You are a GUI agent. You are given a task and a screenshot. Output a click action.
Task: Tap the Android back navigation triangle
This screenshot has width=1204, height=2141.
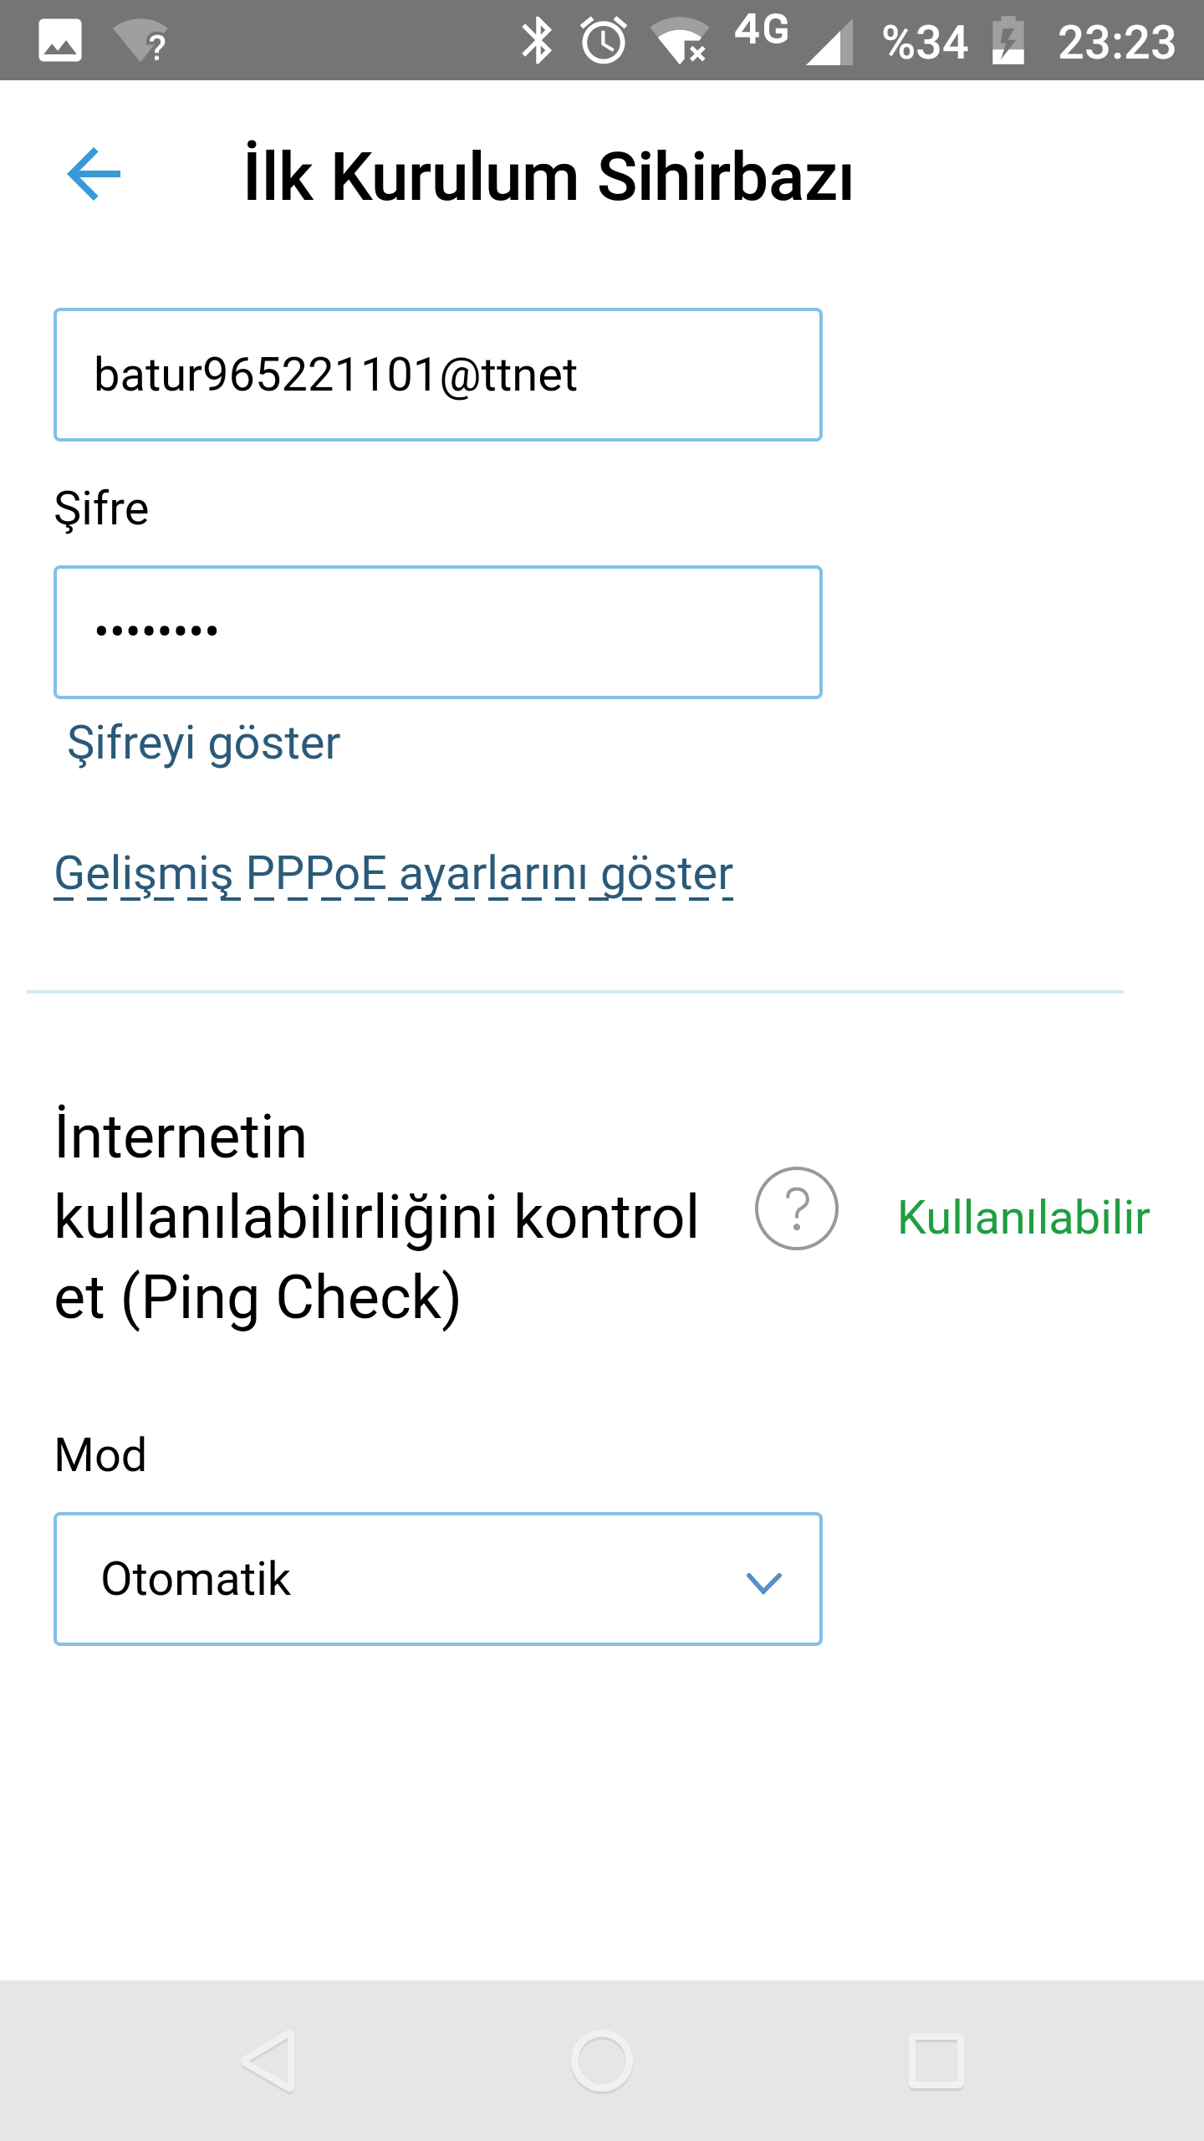pyautogui.click(x=269, y=2061)
